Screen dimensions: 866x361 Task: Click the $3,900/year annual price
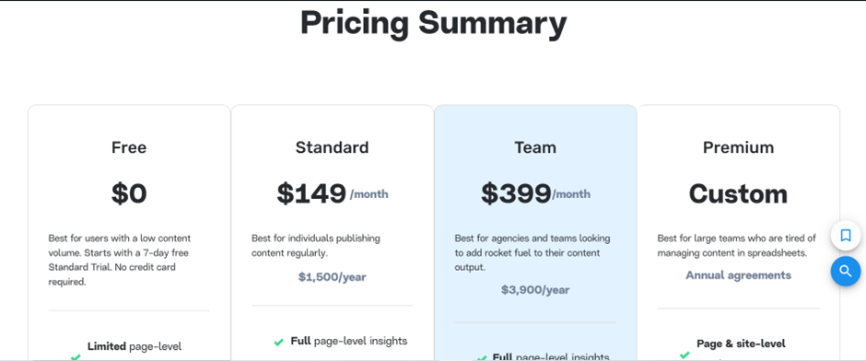(x=535, y=290)
